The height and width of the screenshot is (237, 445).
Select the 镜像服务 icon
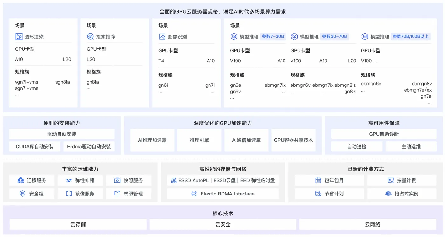pos(68,193)
